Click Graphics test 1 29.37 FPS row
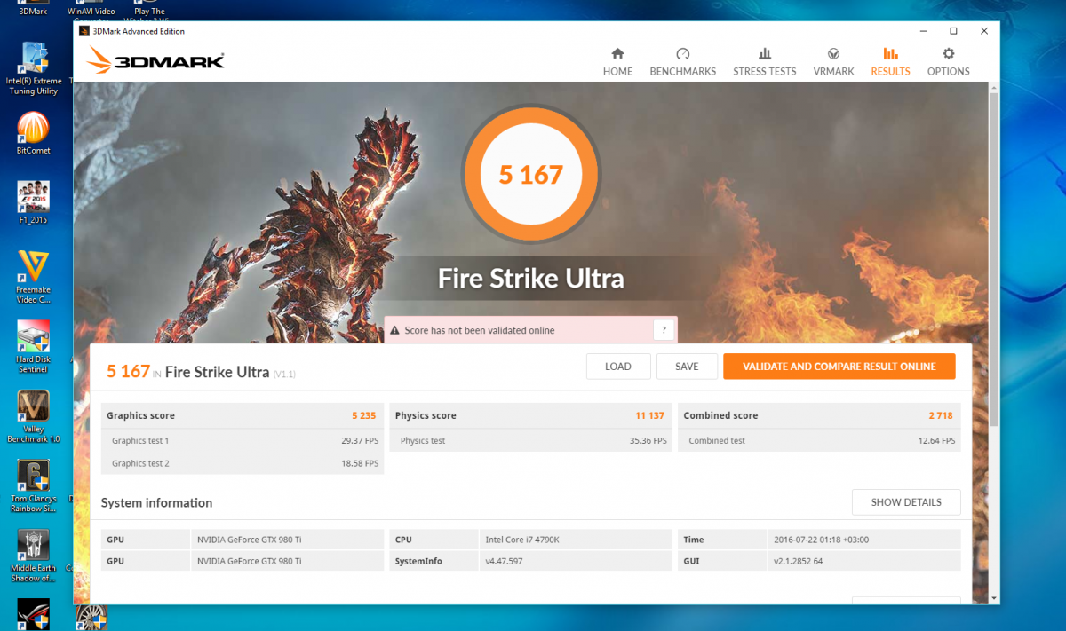The width and height of the screenshot is (1066, 631). [243, 440]
